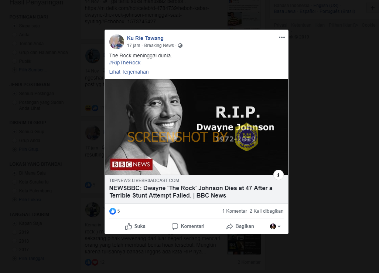Click the public globe audience icon

[180, 45]
